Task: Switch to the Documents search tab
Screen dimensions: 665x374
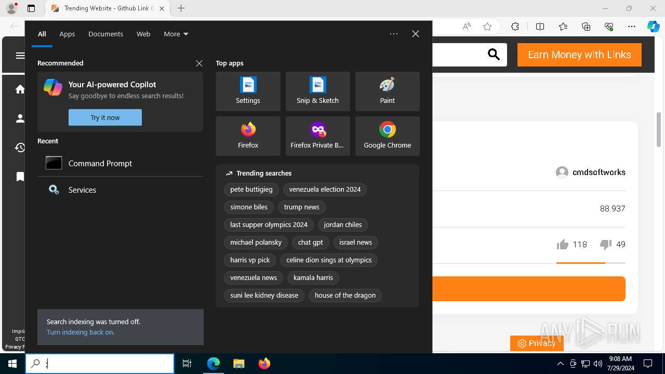Action: [x=105, y=34]
